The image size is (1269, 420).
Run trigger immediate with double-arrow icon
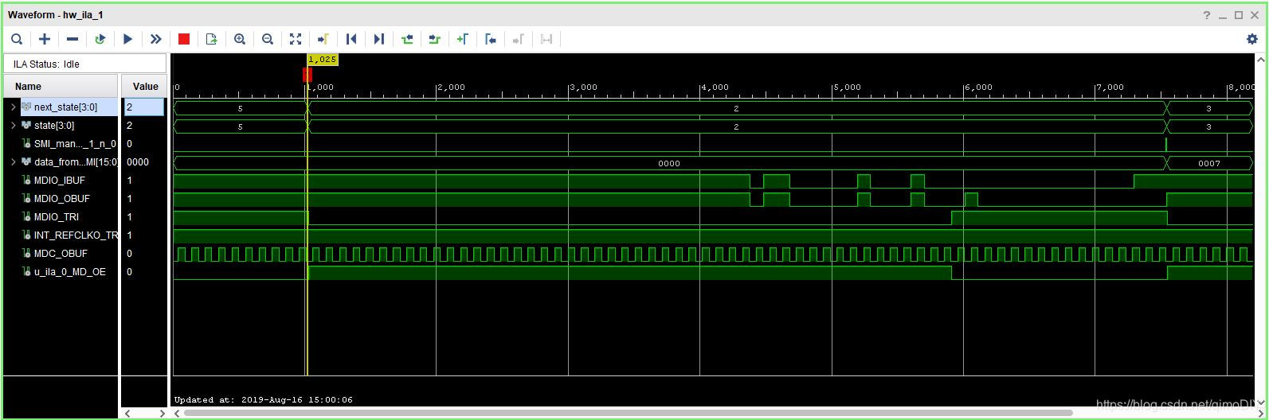(156, 39)
